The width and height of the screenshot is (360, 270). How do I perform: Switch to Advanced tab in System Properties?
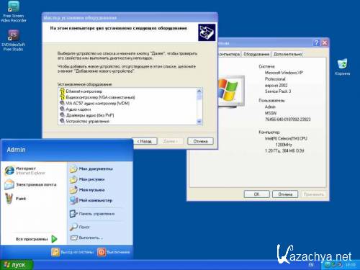(x=287, y=54)
